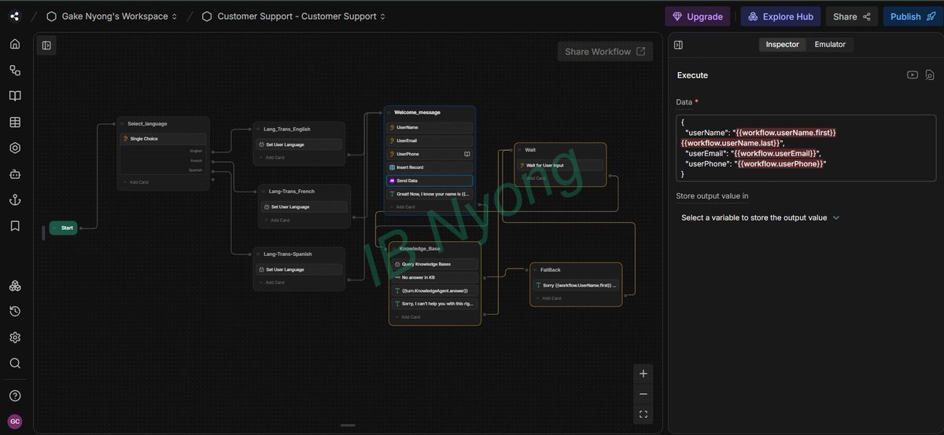Select the UserName capture card
944x435 pixels.
(x=430, y=127)
